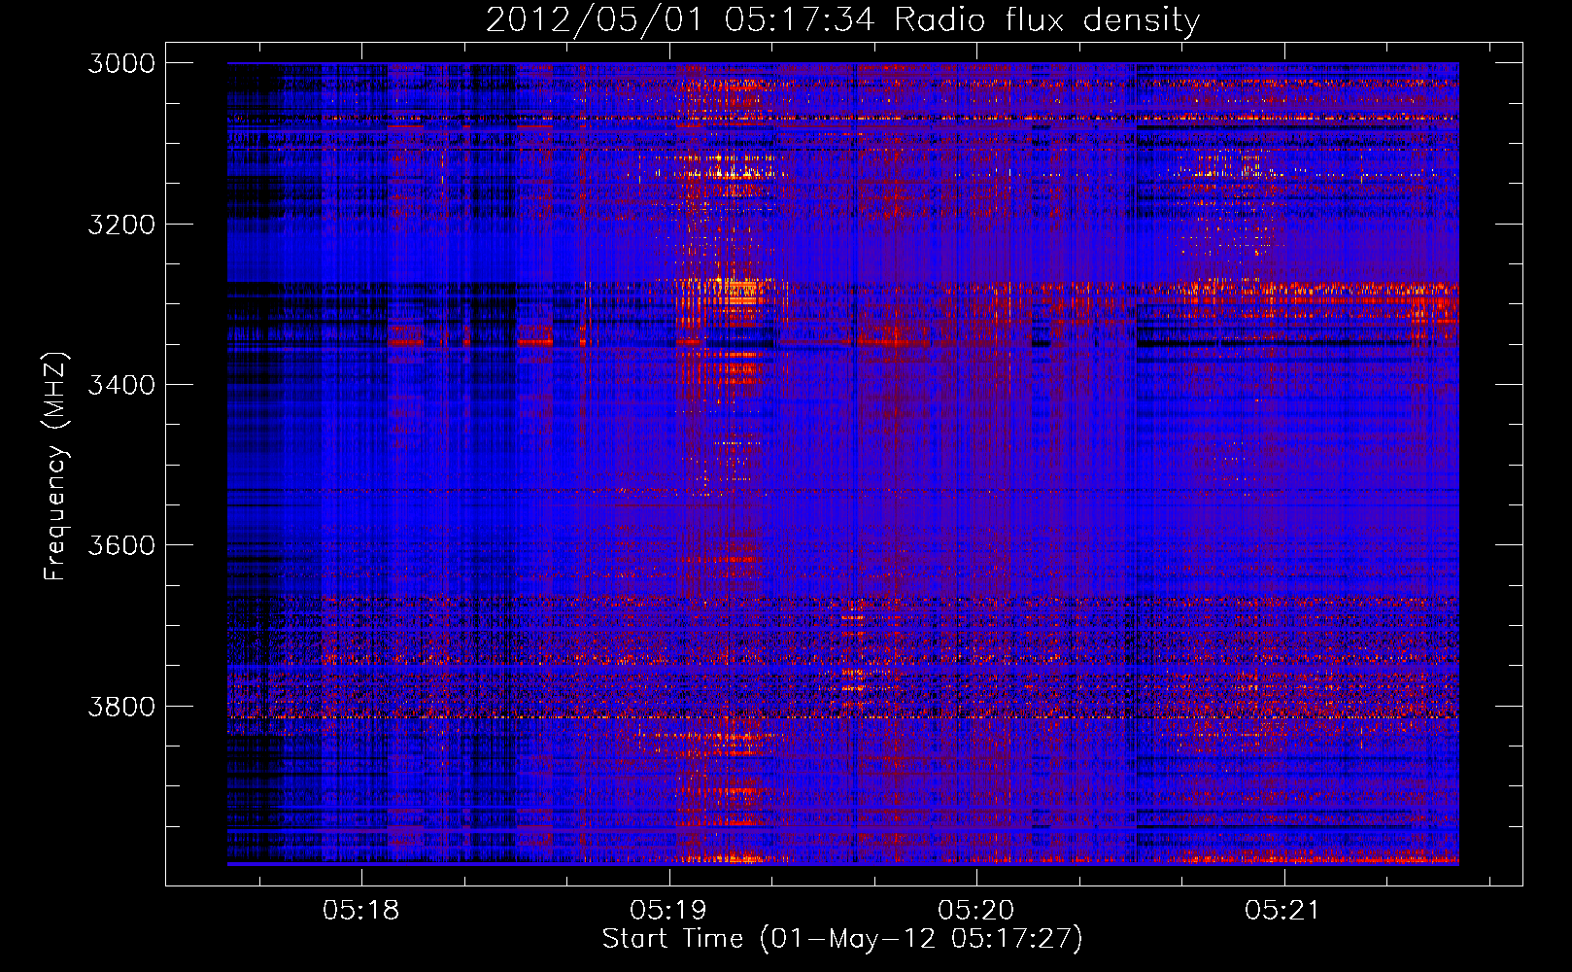Click the 'Start Time (01-May-12 05:17:27)' label
Viewport: 1572px width, 972px height.
tap(842, 939)
